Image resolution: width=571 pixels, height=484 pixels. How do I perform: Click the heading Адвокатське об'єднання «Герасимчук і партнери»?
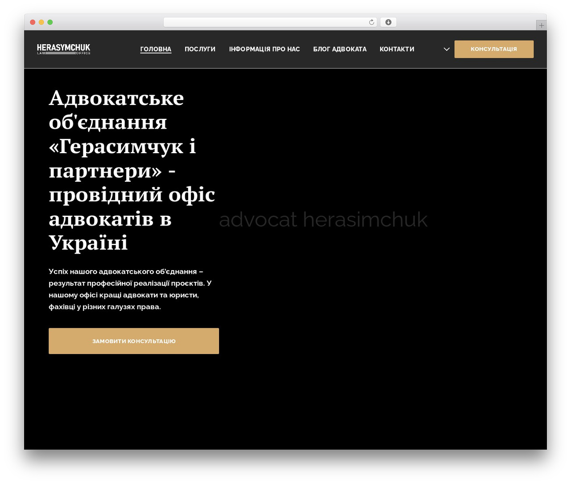(x=132, y=170)
